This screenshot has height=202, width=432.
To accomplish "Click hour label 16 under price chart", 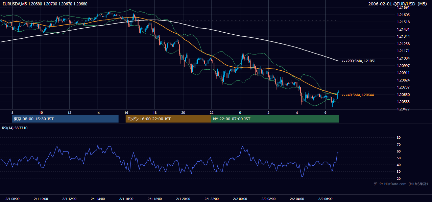I will pyautogui.click(x=126, y=112).
